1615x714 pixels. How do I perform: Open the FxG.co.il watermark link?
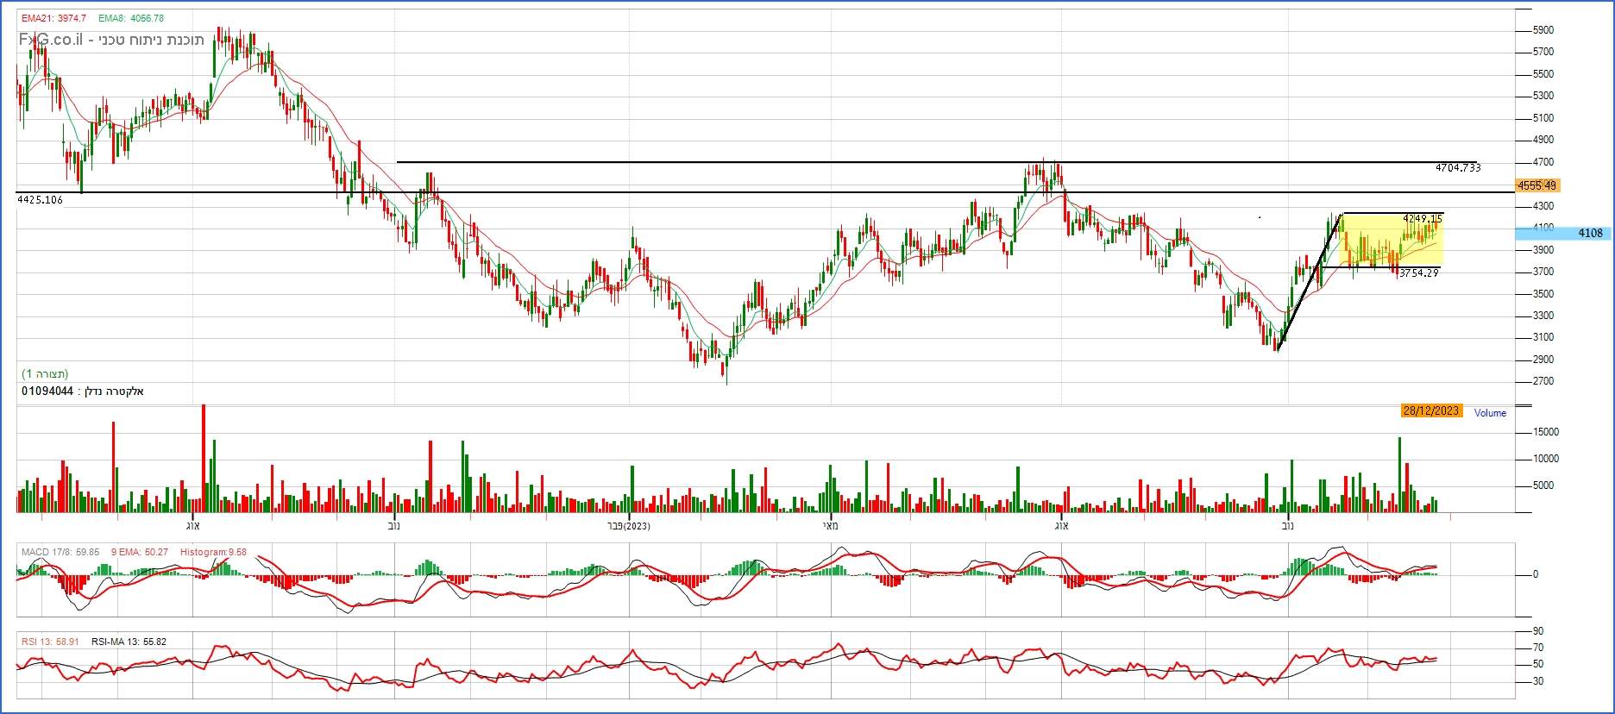click(51, 40)
